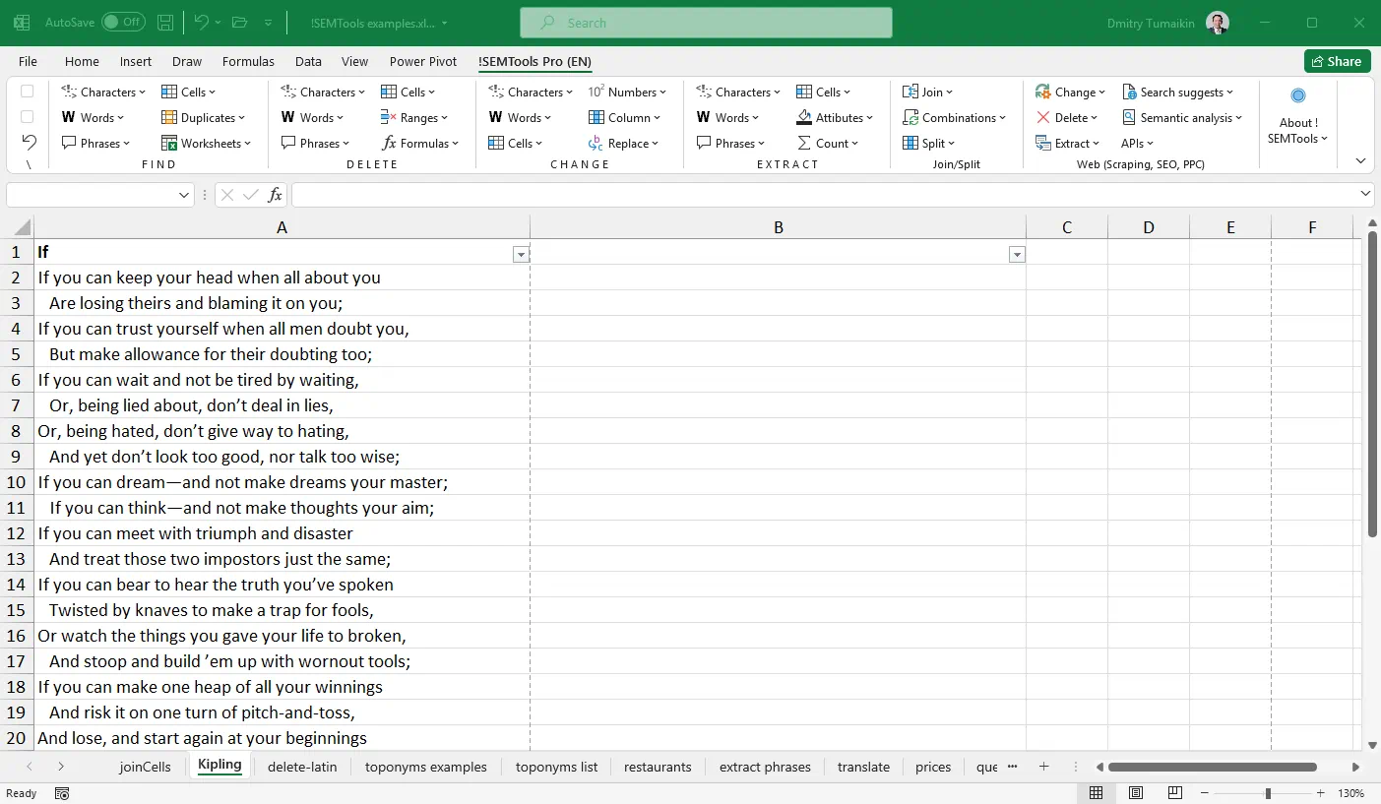Open the Combinations menu
This screenshot has height=804, width=1381.
click(955, 117)
